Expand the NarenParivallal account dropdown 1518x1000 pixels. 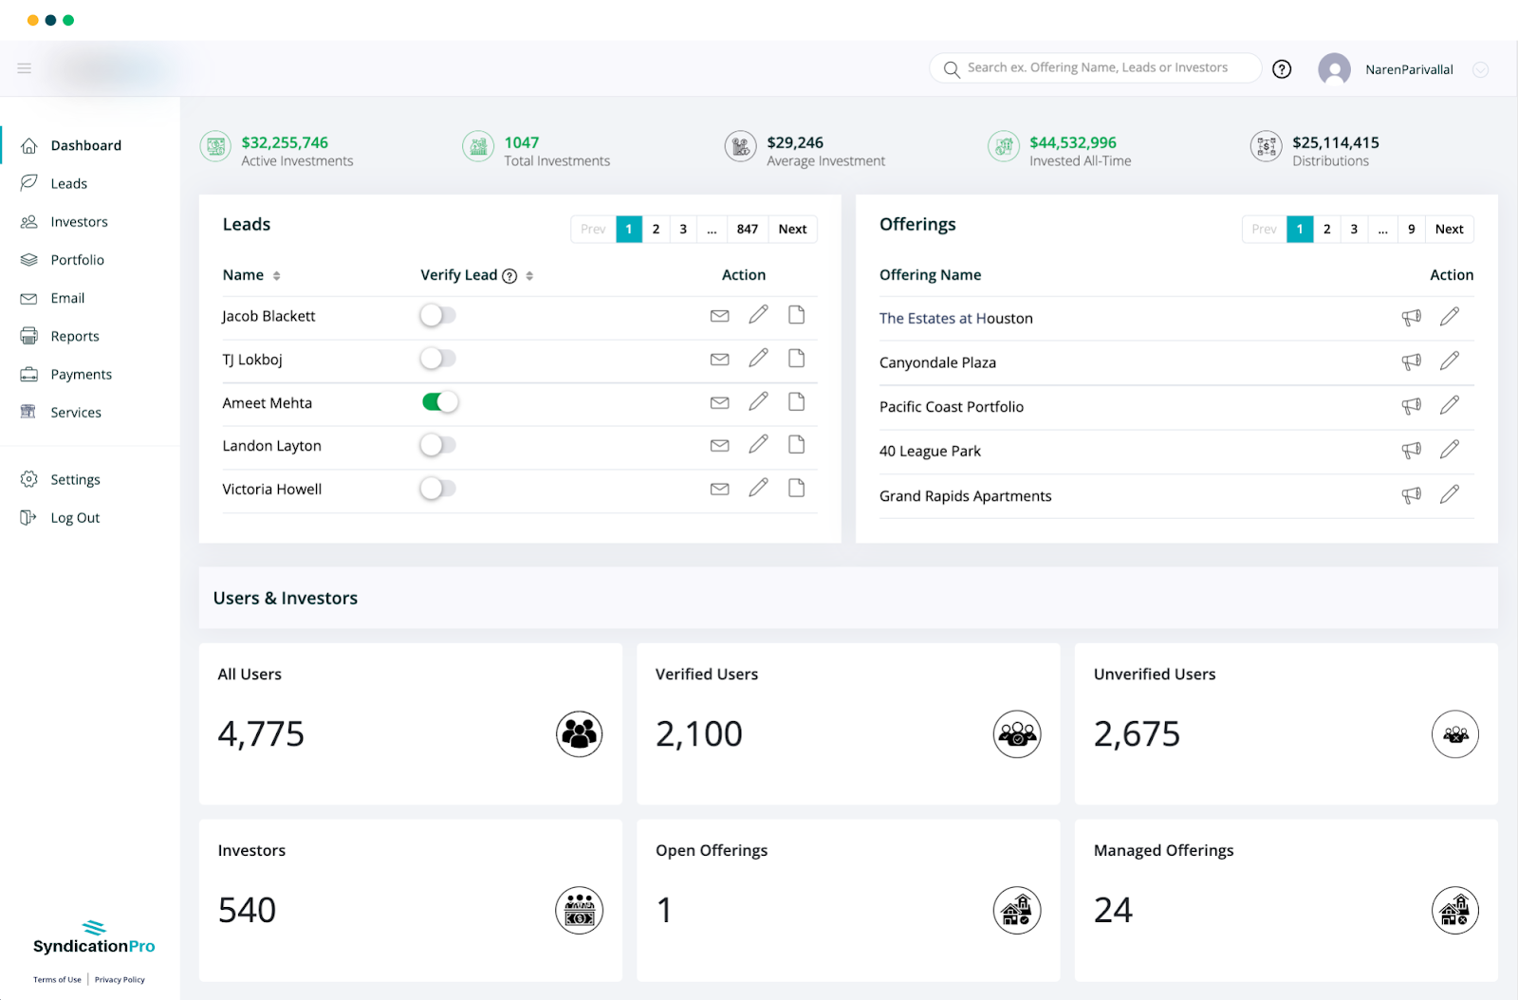click(1480, 69)
